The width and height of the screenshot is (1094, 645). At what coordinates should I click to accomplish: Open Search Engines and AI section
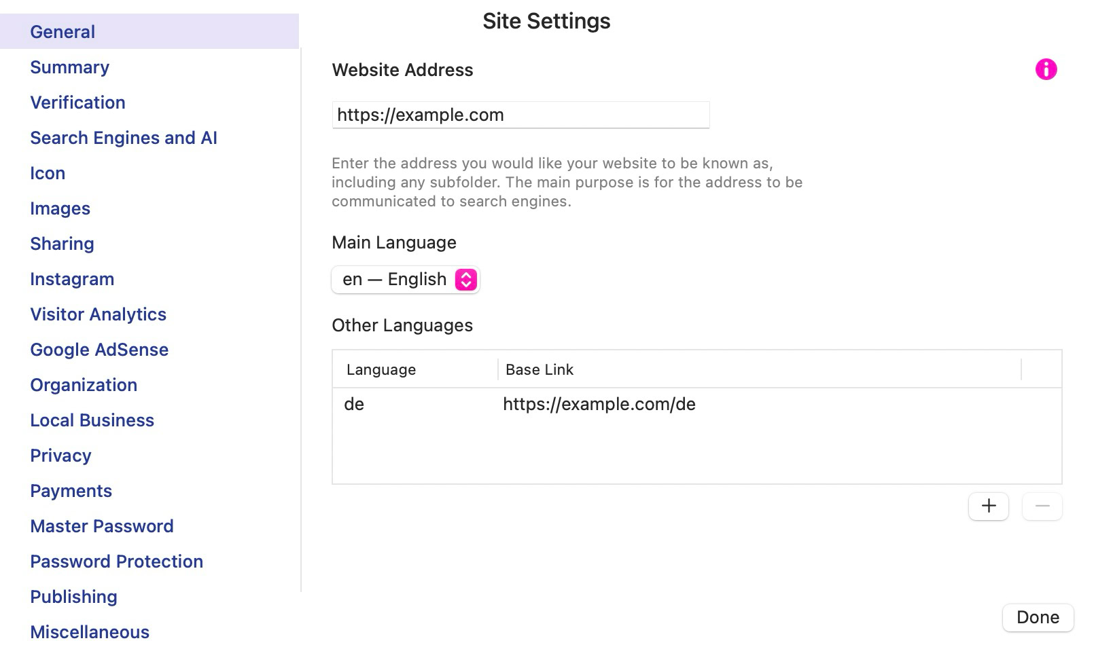point(124,138)
